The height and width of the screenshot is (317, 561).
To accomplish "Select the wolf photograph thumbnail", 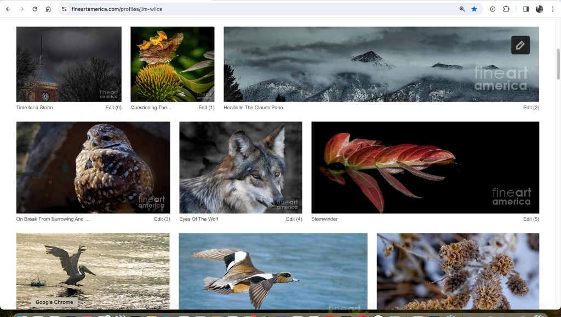I will (x=241, y=167).
